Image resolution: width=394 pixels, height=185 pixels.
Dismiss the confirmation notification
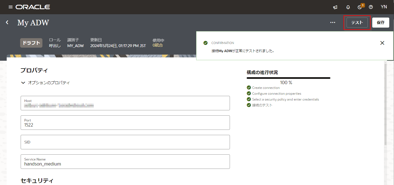[x=382, y=43]
